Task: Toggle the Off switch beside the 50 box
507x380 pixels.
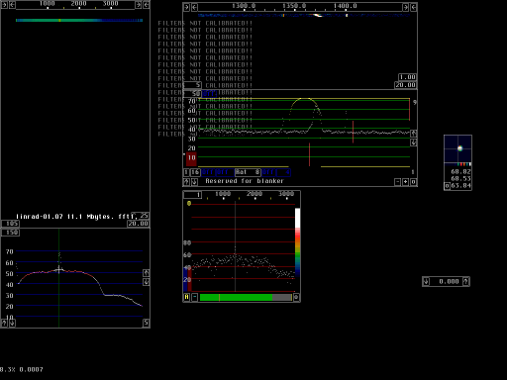Action: pos(209,94)
